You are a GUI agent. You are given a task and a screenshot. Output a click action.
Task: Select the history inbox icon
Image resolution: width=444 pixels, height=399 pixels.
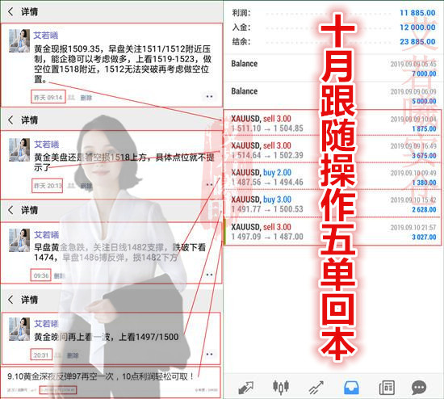(351, 388)
